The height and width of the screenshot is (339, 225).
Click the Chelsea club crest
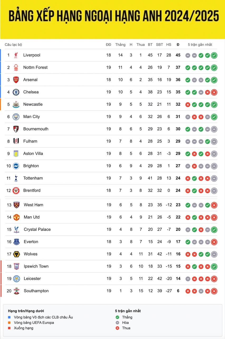16,92
